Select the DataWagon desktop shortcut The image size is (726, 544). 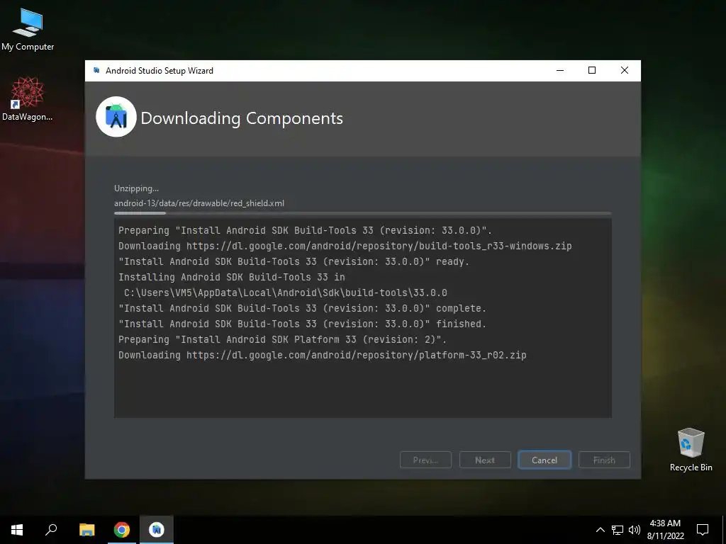(x=28, y=99)
